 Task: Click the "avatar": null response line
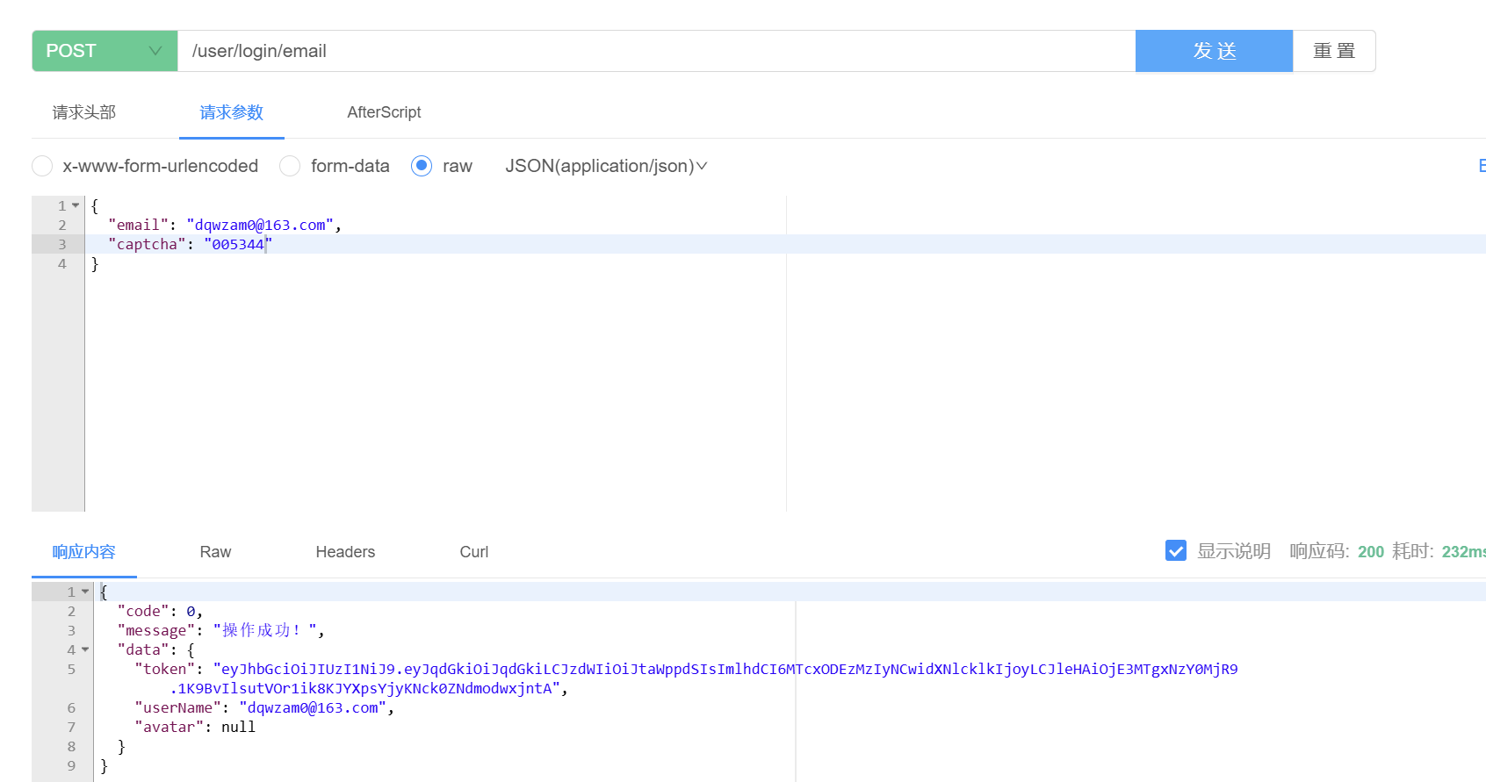coord(195,727)
